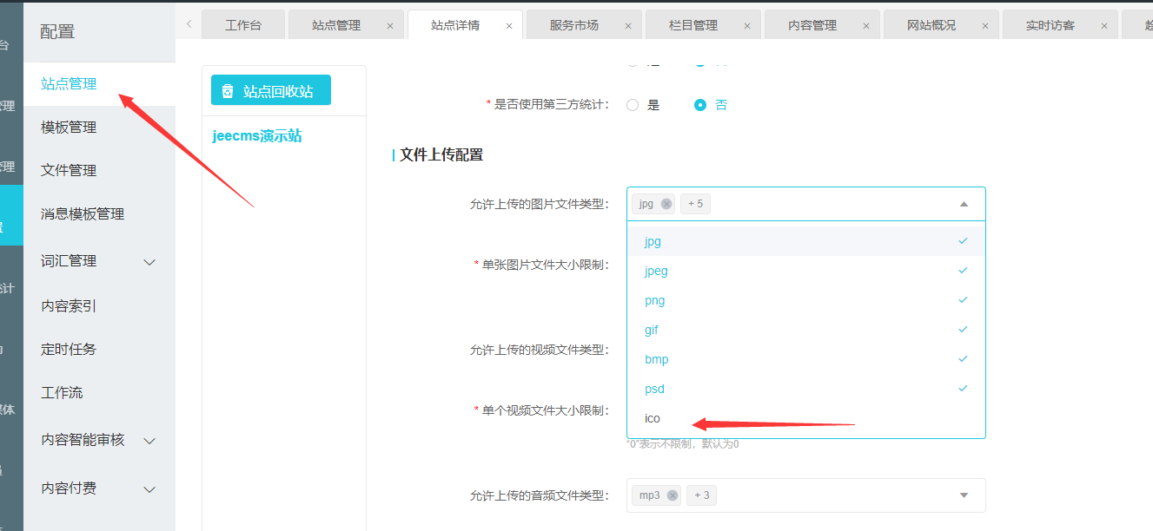
Task: Close the 站点详情 tab
Action: click(x=509, y=26)
